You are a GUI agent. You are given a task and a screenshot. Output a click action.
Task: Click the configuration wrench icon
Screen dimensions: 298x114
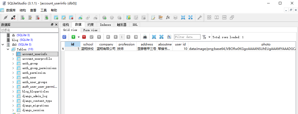pos(199,17)
